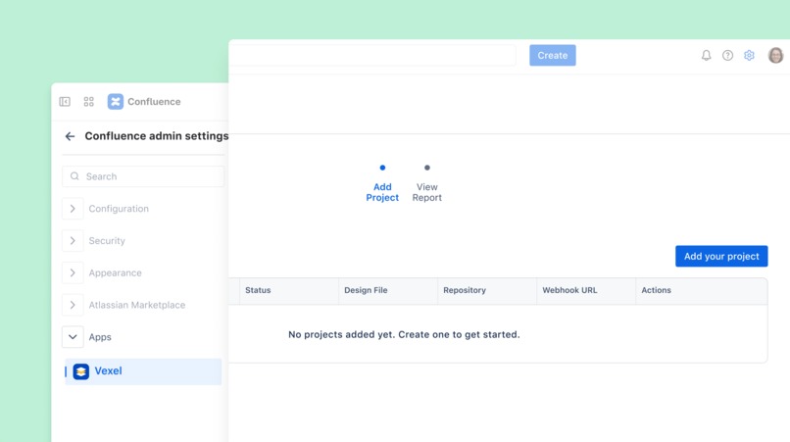Click the Atlassian Marketplace label
Image resolution: width=790 pixels, height=442 pixels.
point(137,305)
